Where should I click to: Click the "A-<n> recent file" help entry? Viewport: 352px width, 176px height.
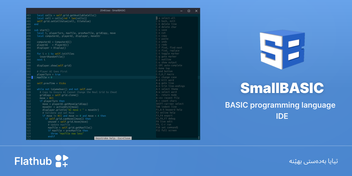click(167, 98)
